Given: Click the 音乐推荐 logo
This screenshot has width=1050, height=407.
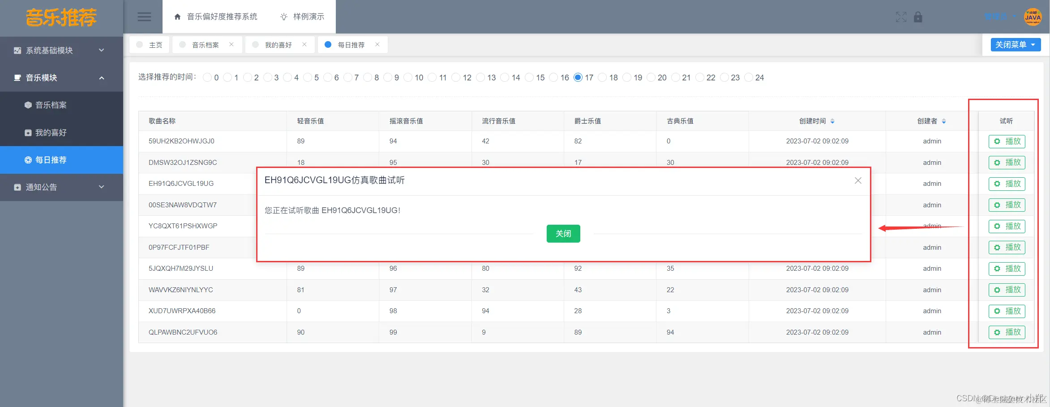Looking at the screenshot, I should 61,18.
